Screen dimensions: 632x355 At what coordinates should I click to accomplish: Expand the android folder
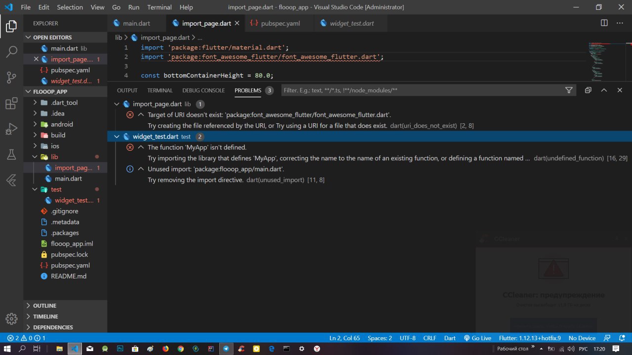[35, 124]
